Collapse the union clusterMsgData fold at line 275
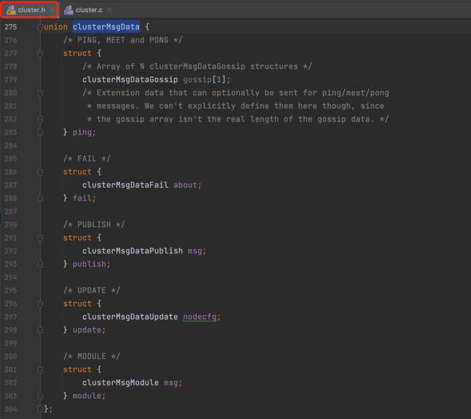This screenshot has height=419, width=471. [x=40, y=28]
